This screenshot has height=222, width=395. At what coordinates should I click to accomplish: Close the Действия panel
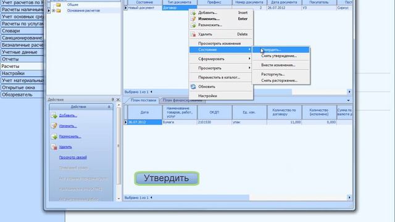click(118, 99)
